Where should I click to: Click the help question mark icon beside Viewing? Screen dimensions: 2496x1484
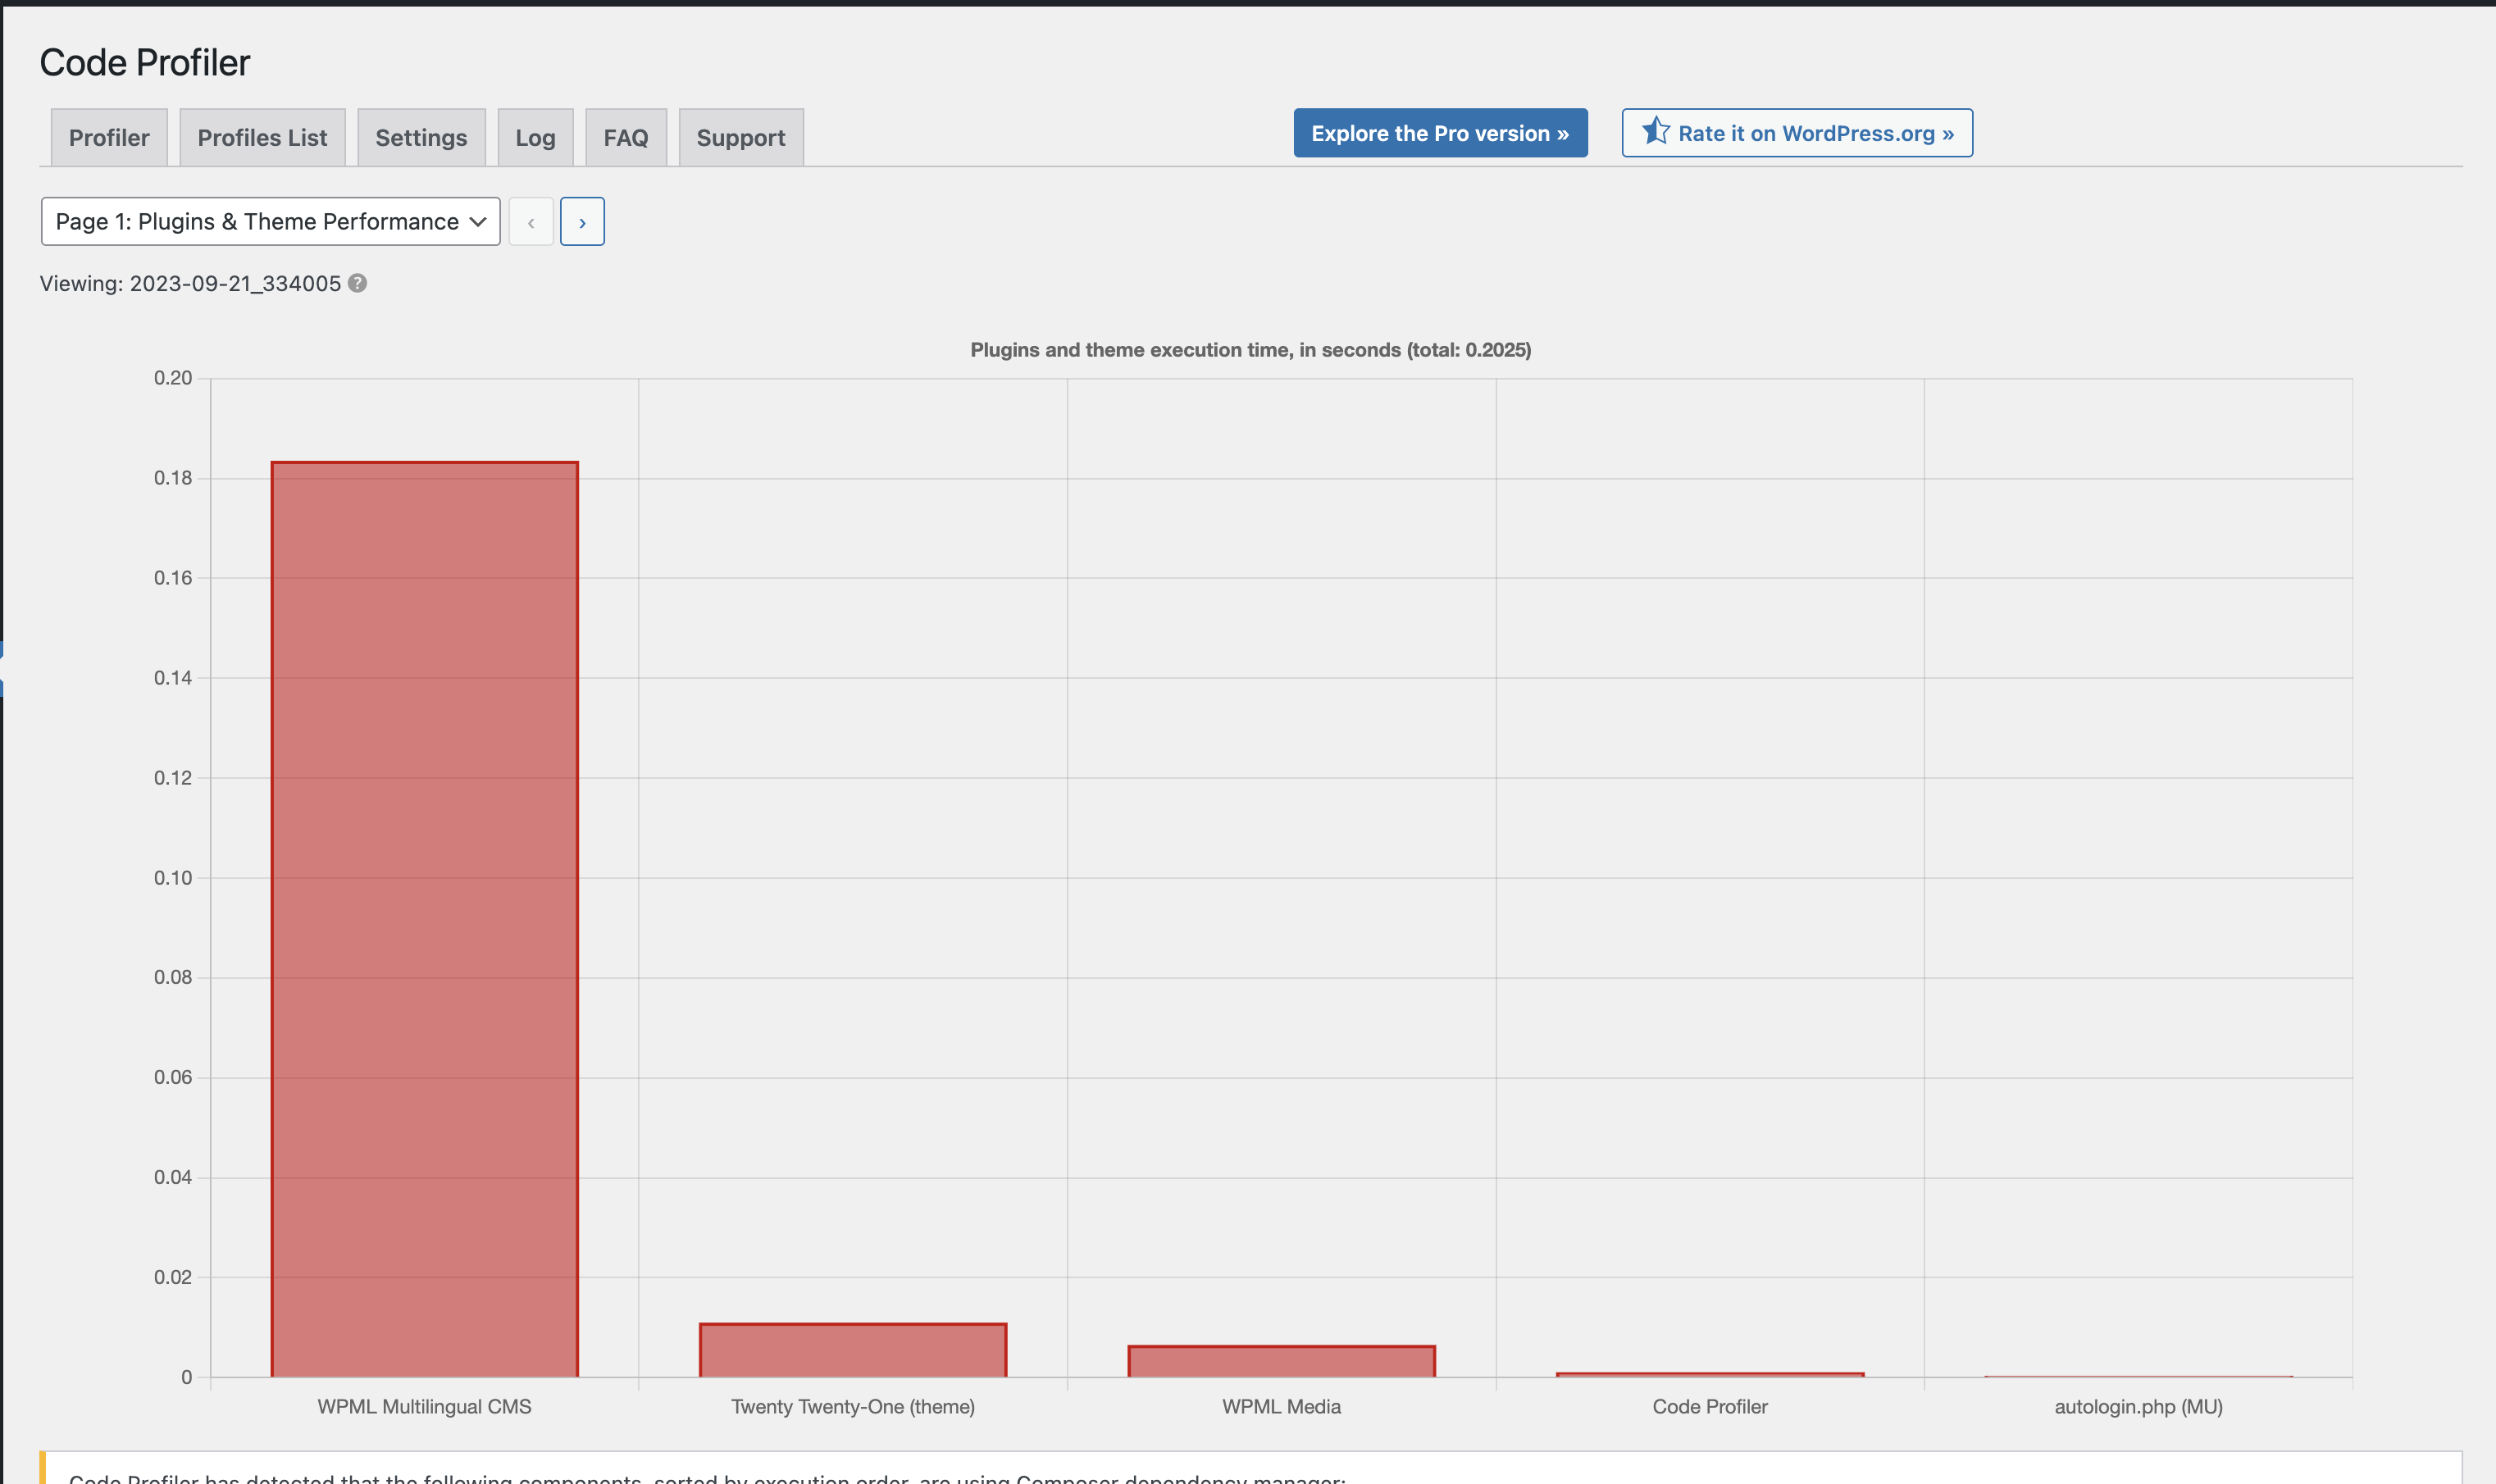357,283
